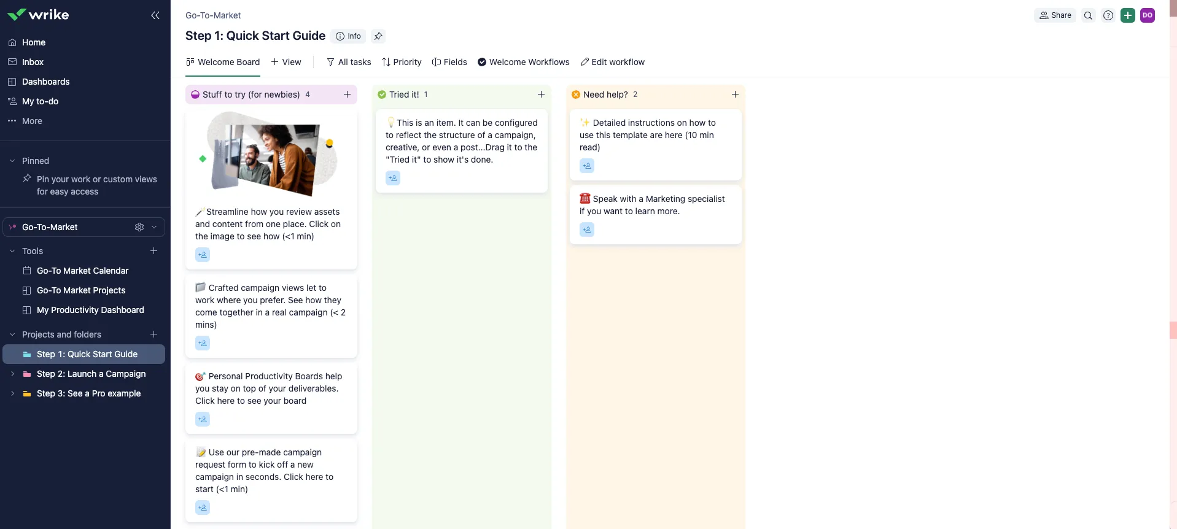Open Go-To-Market space settings gear
Viewport: 1177px width, 529px height.
click(x=139, y=227)
